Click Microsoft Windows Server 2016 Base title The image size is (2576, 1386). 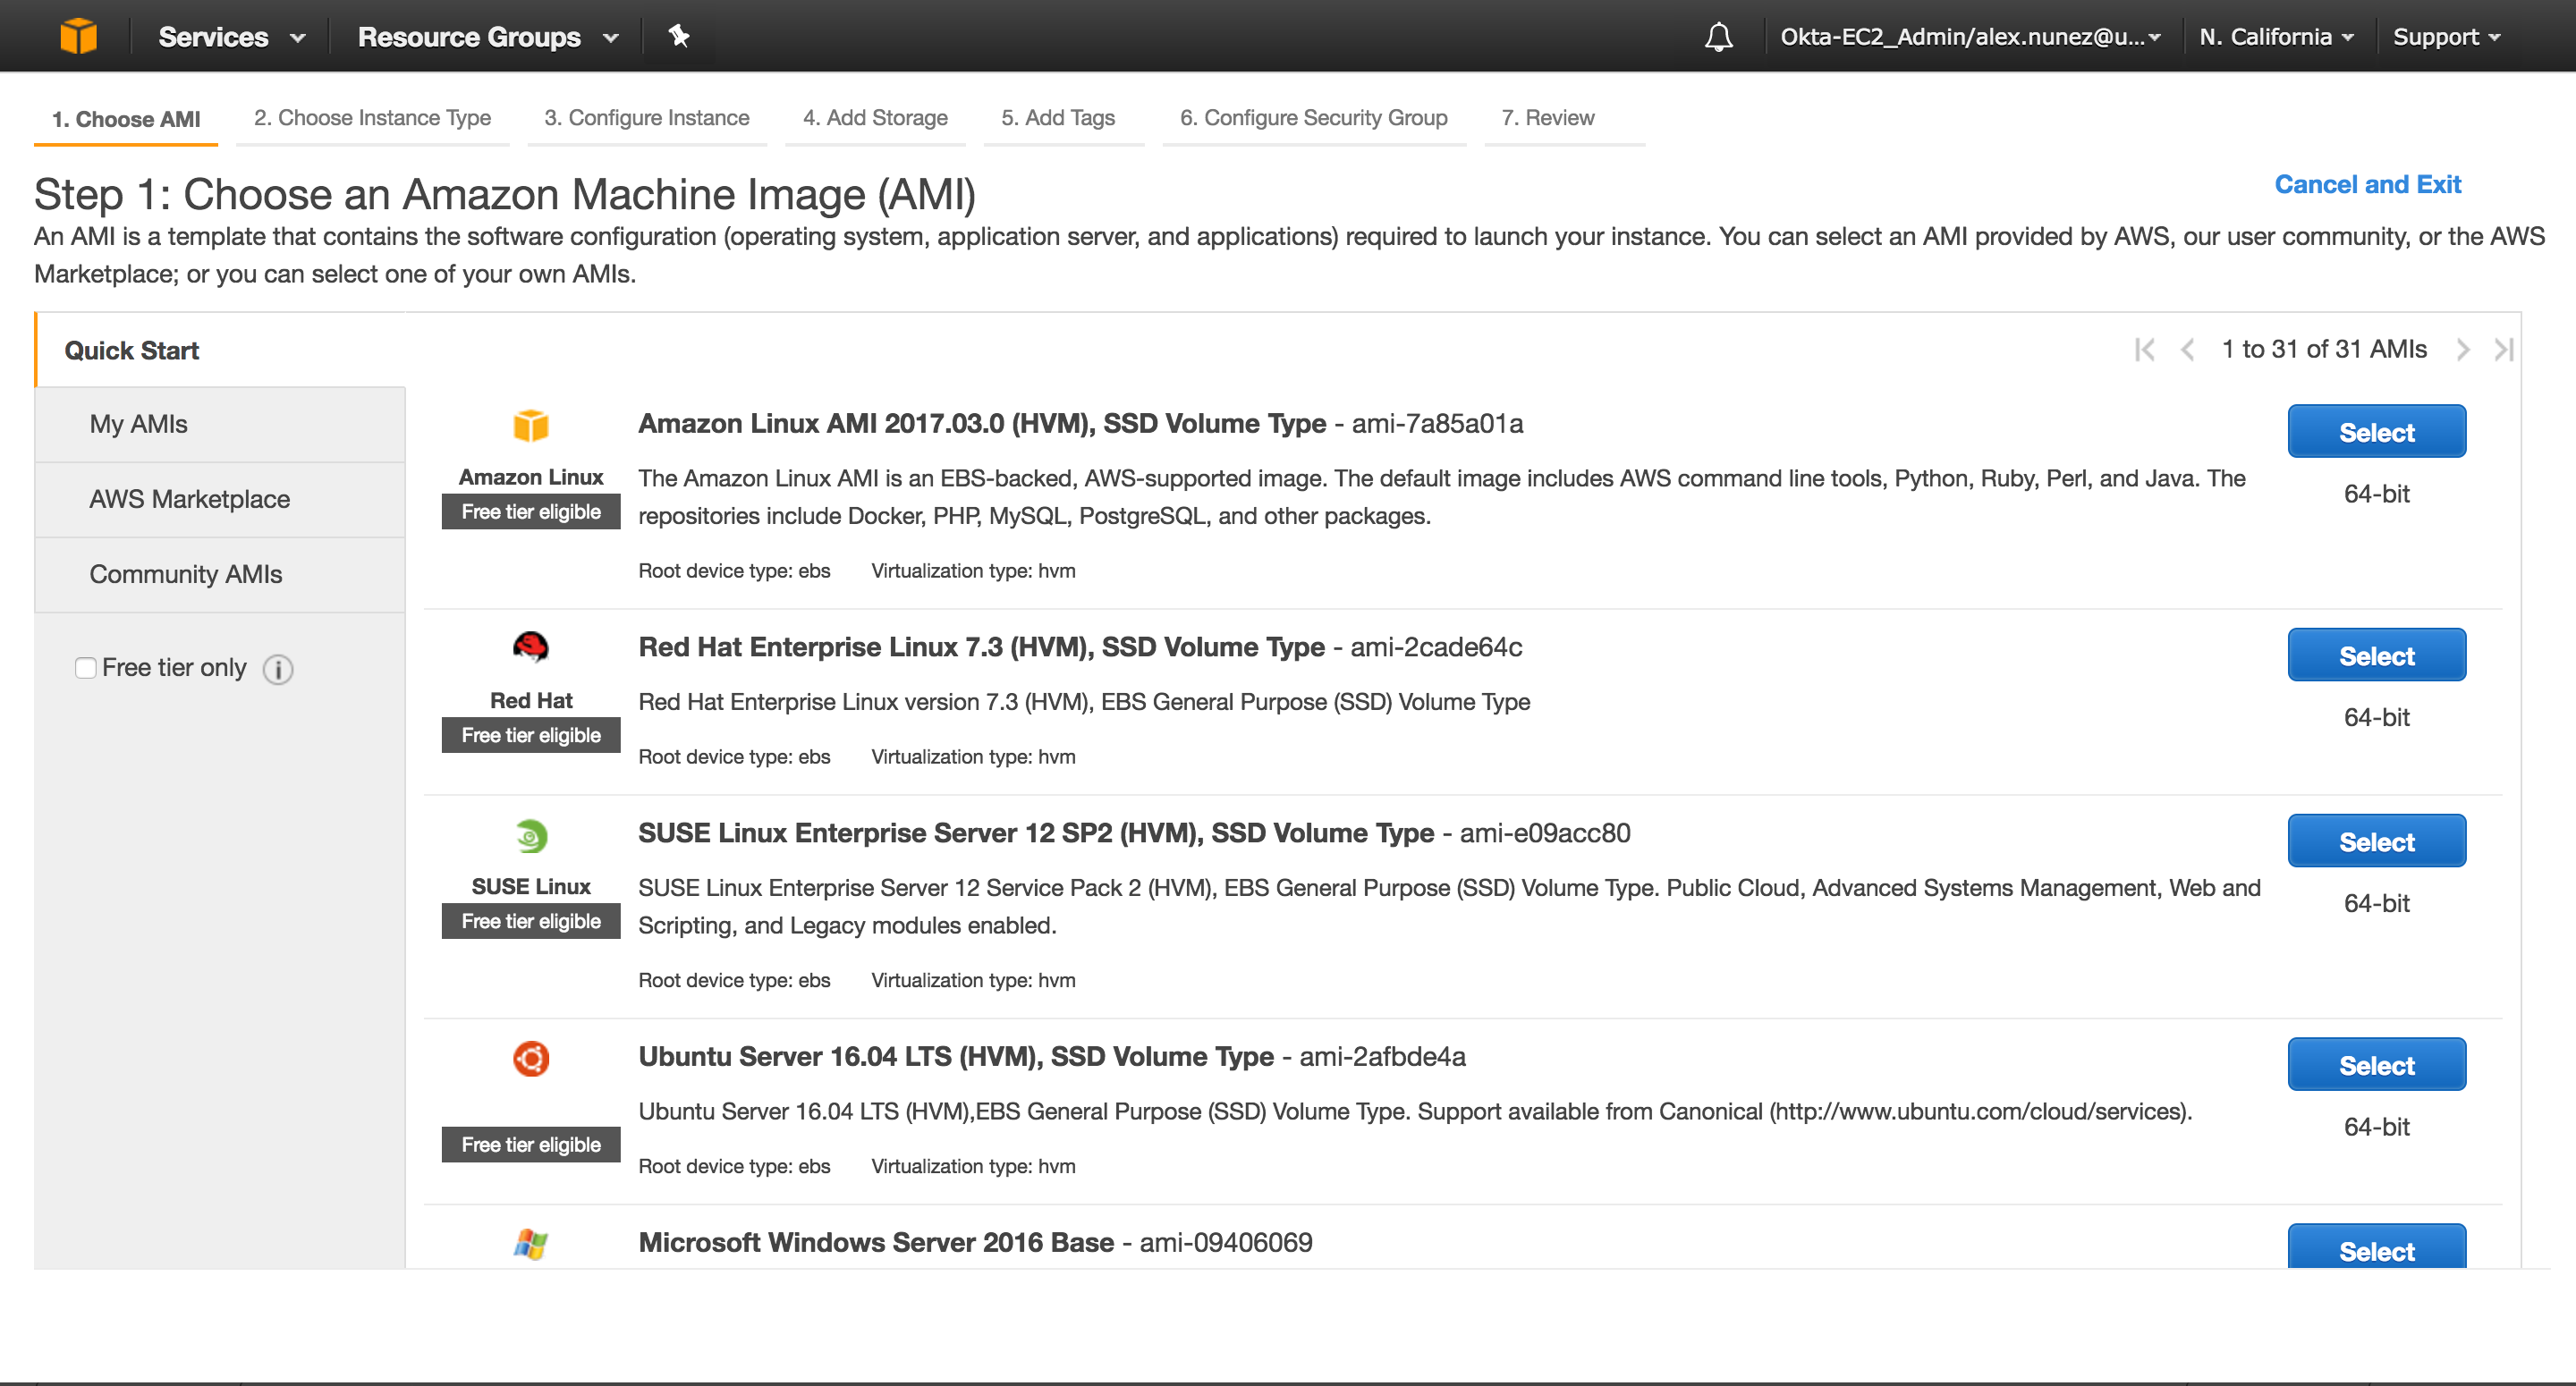(876, 1243)
